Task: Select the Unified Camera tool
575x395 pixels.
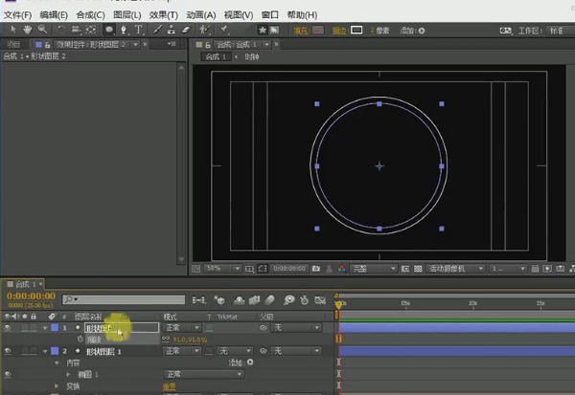Action: tap(76, 30)
